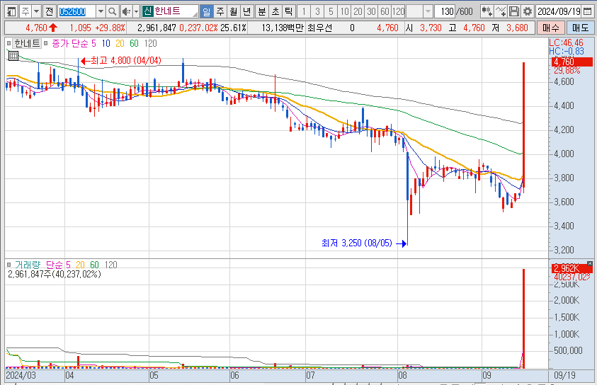Open the 주 market type dropdown arrow
The height and width of the screenshot is (385, 597).
37,11
